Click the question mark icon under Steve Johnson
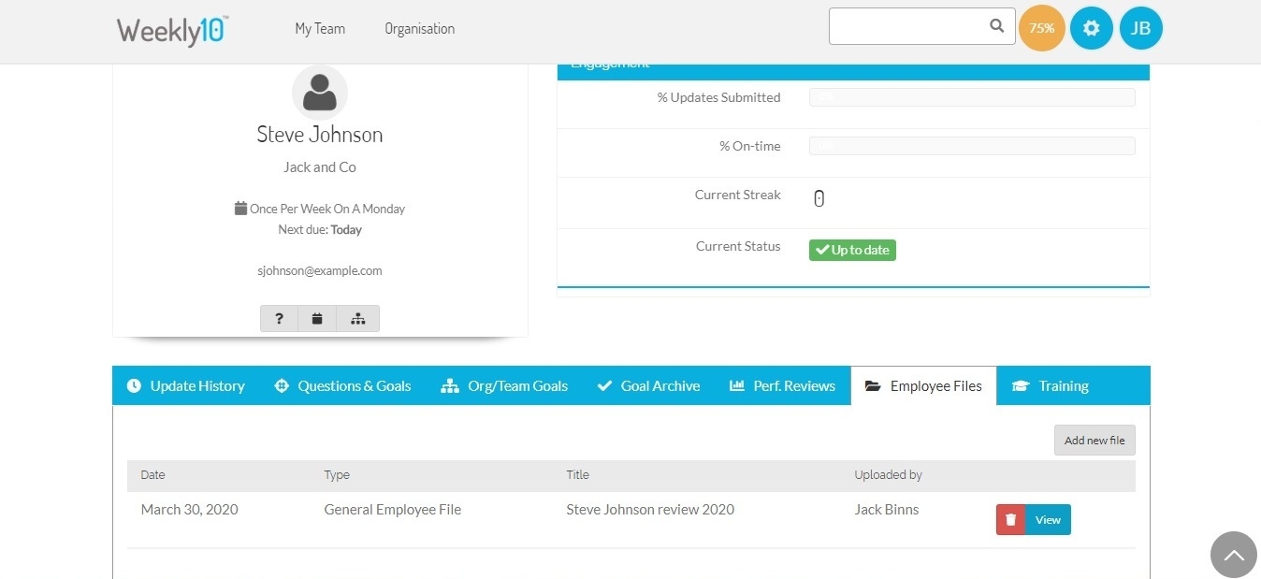 (x=279, y=319)
